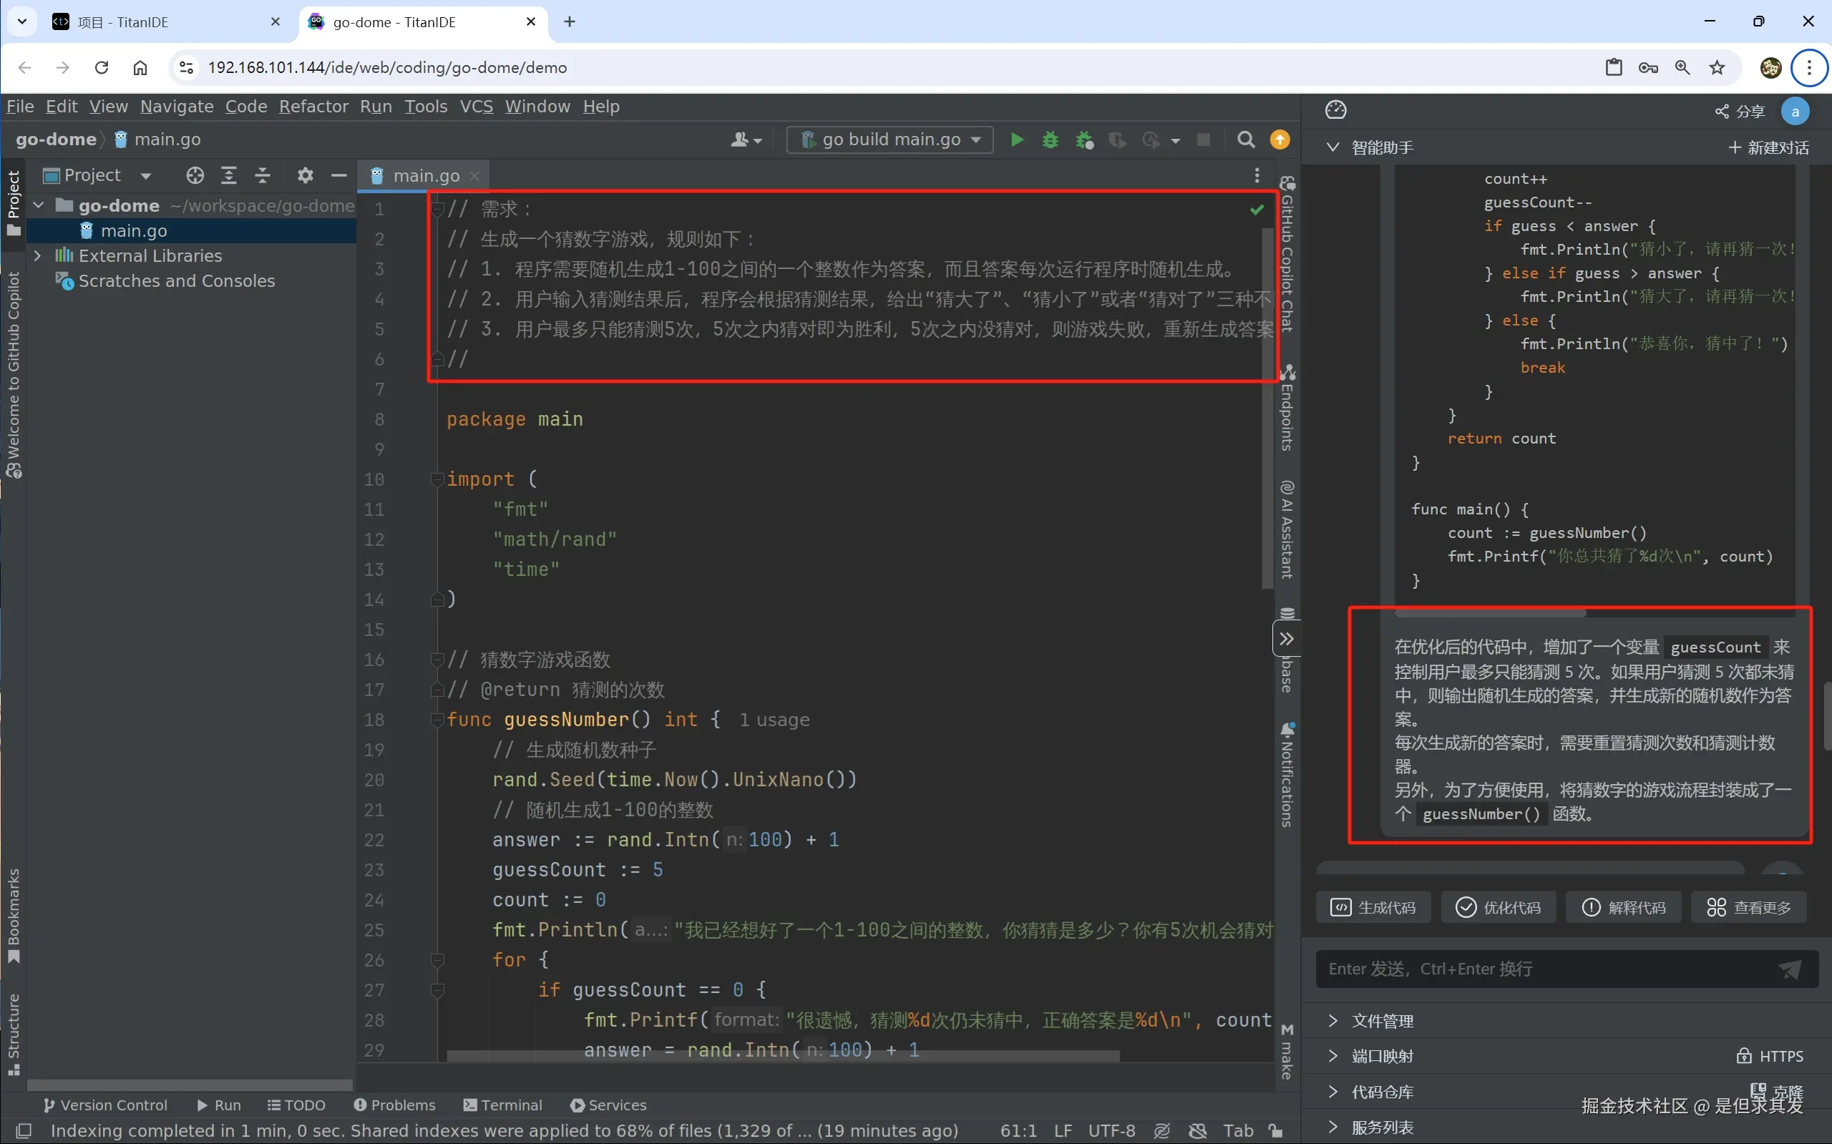Open go build main.go configuration dropdown
1832x1144 pixels.
pos(890,140)
